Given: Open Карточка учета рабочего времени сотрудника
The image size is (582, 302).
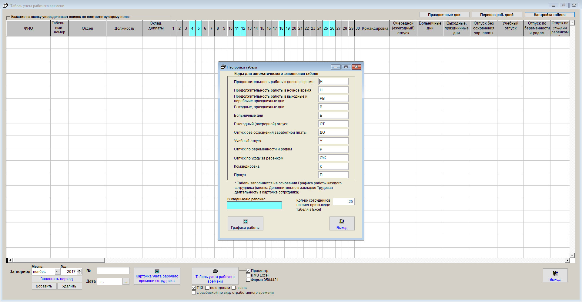Looking at the screenshot, I should point(157,276).
